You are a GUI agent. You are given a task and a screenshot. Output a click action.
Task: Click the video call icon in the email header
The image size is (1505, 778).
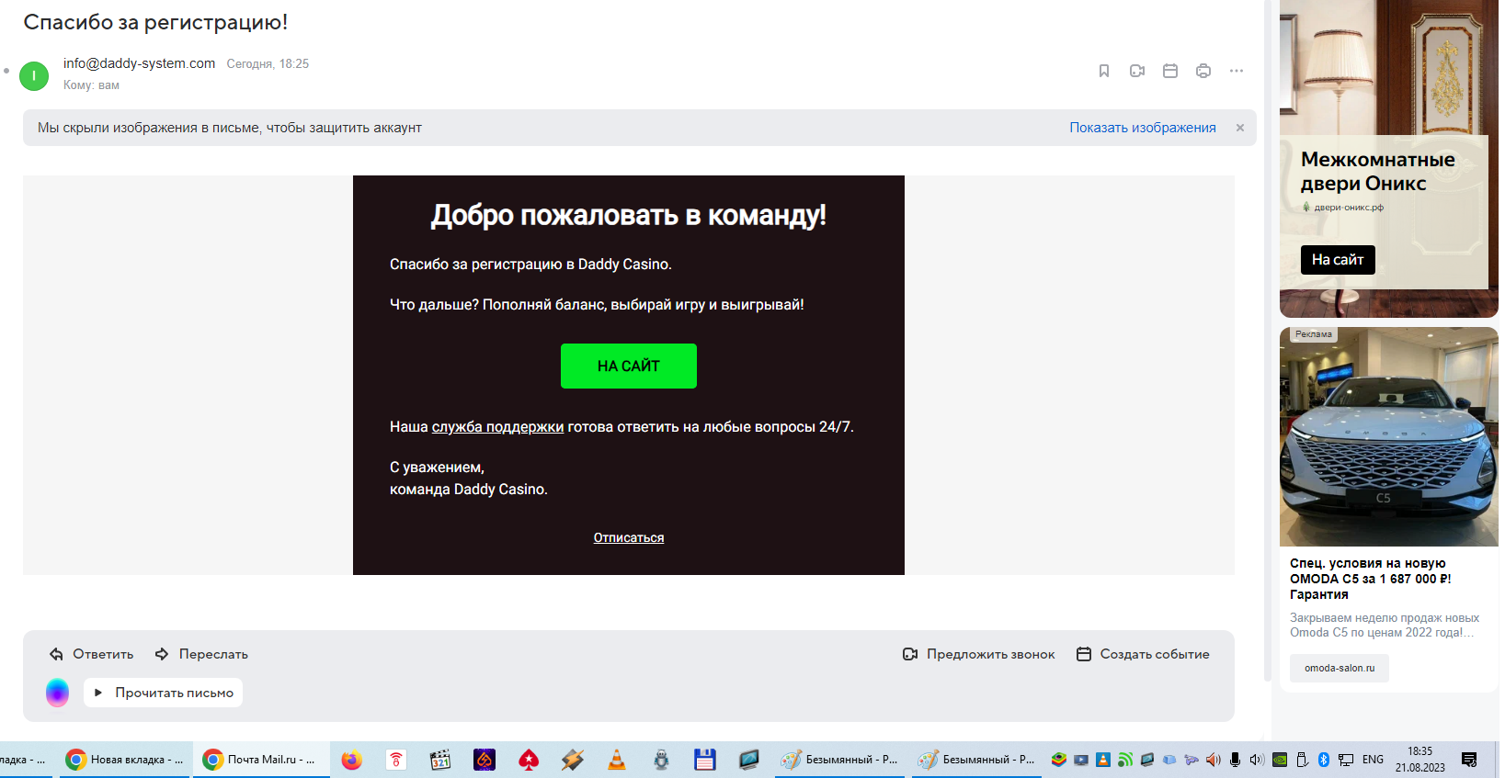coord(1137,71)
